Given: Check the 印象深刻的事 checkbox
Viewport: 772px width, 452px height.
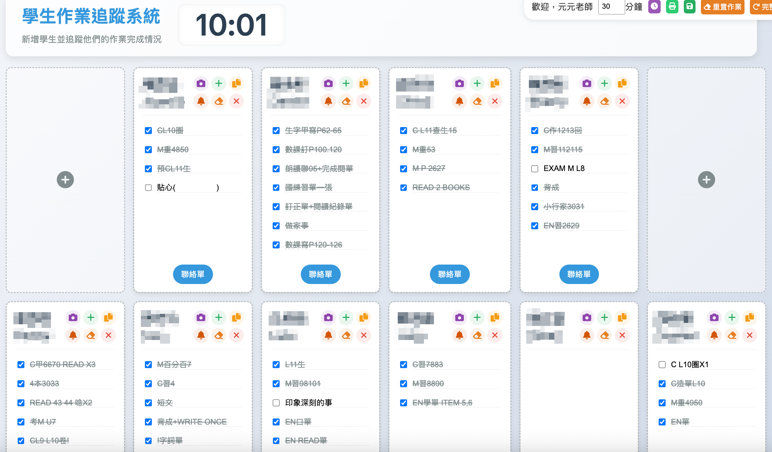Looking at the screenshot, I should [276, 403].
